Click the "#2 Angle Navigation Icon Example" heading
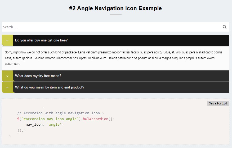Image resolution: width=232 pixels, height=148 pixels. pos(115,8)
